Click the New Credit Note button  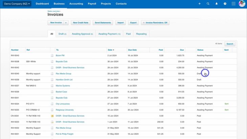coord(81,23)
